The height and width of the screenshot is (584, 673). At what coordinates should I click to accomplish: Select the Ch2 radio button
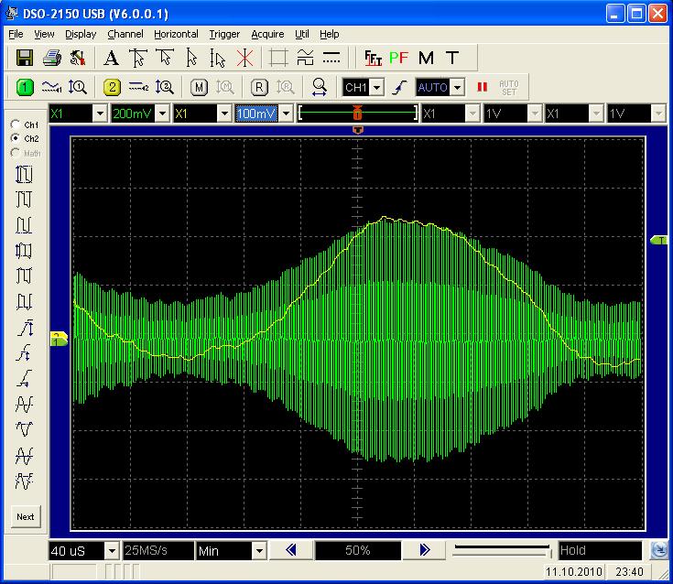click(x=16, y=138)
